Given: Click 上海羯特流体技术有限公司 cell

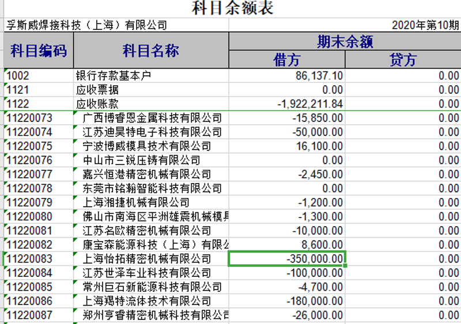Looking at the screenshot, I should pos(151,302).
